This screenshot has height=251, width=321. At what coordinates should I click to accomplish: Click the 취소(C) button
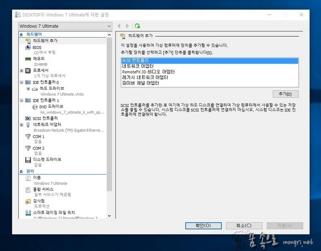point(244,226)
